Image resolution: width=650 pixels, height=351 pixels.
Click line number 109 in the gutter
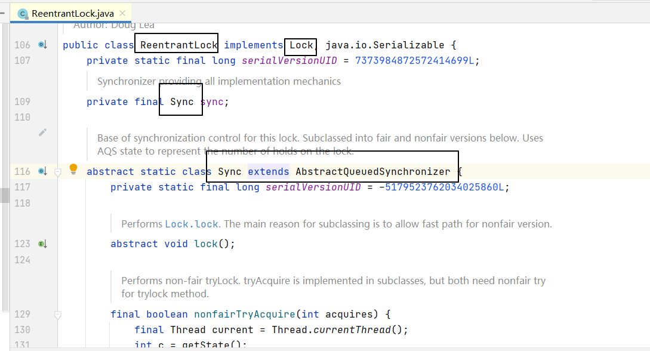[21, 101]
